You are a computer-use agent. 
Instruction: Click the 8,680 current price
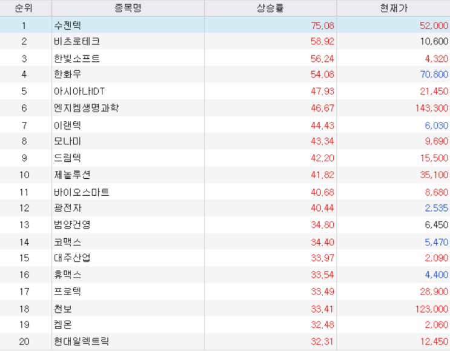pos(437,192)
